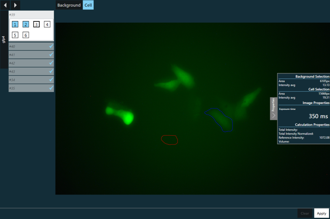Image resolution: width=330 pixels, height=219 pixels.
Task: Click the Total Intensity Normalized label
Action: 296,134
